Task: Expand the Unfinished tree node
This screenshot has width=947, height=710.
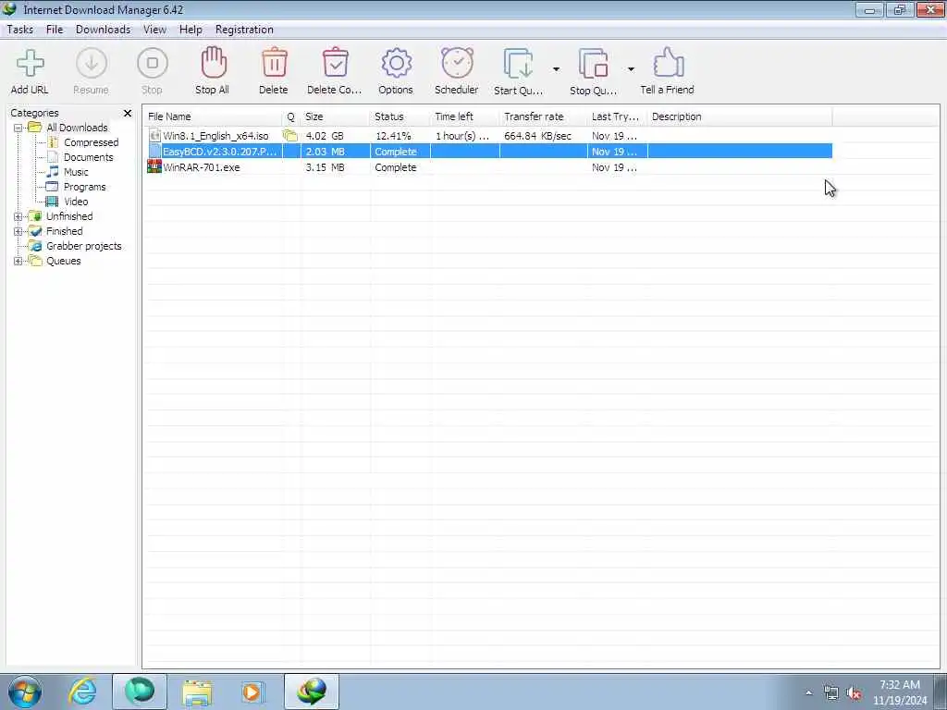Action: [x=18, y=216]
